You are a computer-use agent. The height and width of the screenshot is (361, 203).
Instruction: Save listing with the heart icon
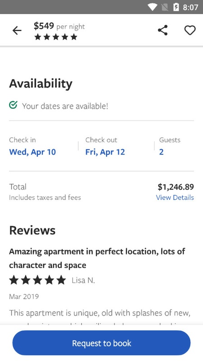click(190, 30)
